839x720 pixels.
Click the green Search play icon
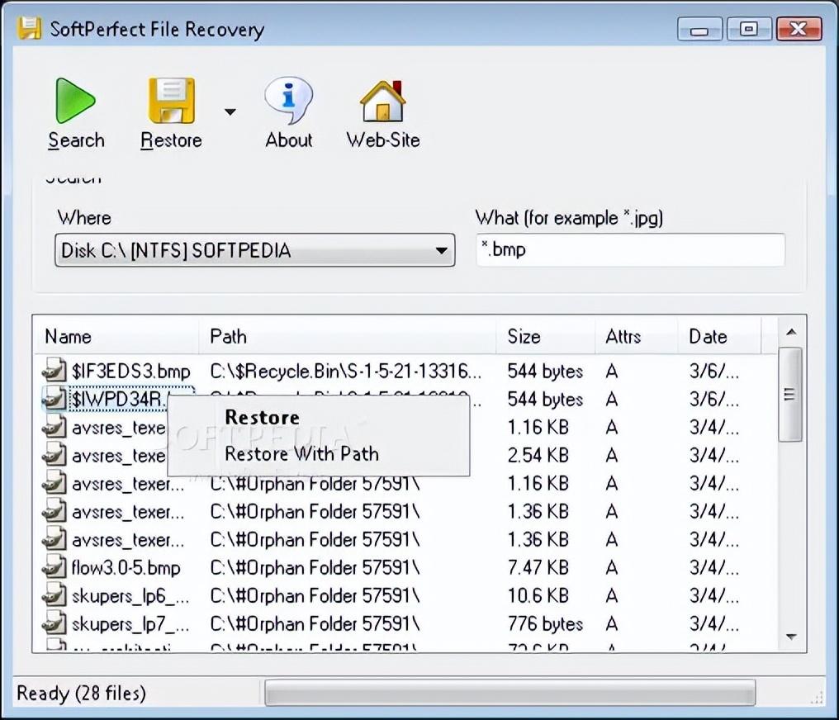[75, 101]
